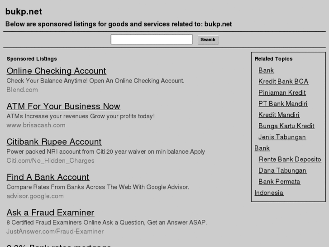Select the Kredit Mandiri topic
The width and height of the screenshot is (329, 247).
click(x=279, y=115)
